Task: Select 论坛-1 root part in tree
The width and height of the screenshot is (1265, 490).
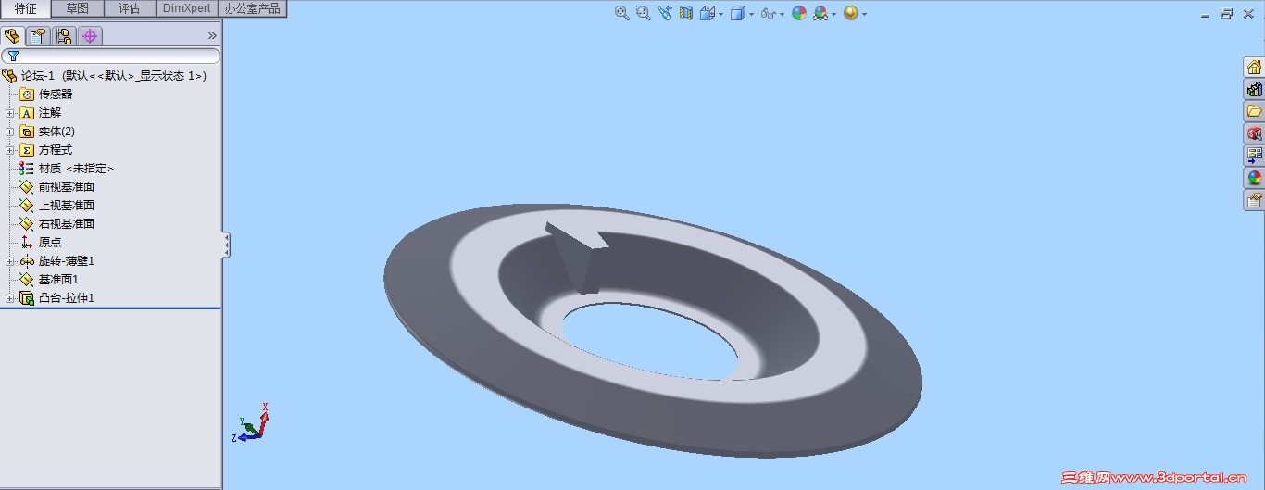Action: pyautogui.click(x=105, y=75)
